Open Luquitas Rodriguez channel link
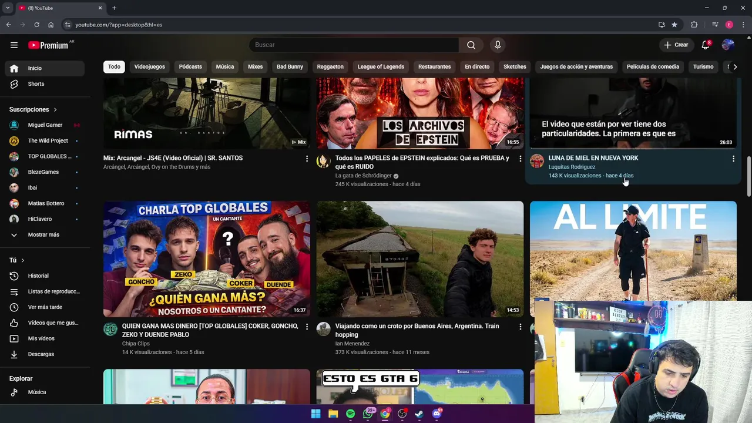752x423 pixels. coord(572,167)
